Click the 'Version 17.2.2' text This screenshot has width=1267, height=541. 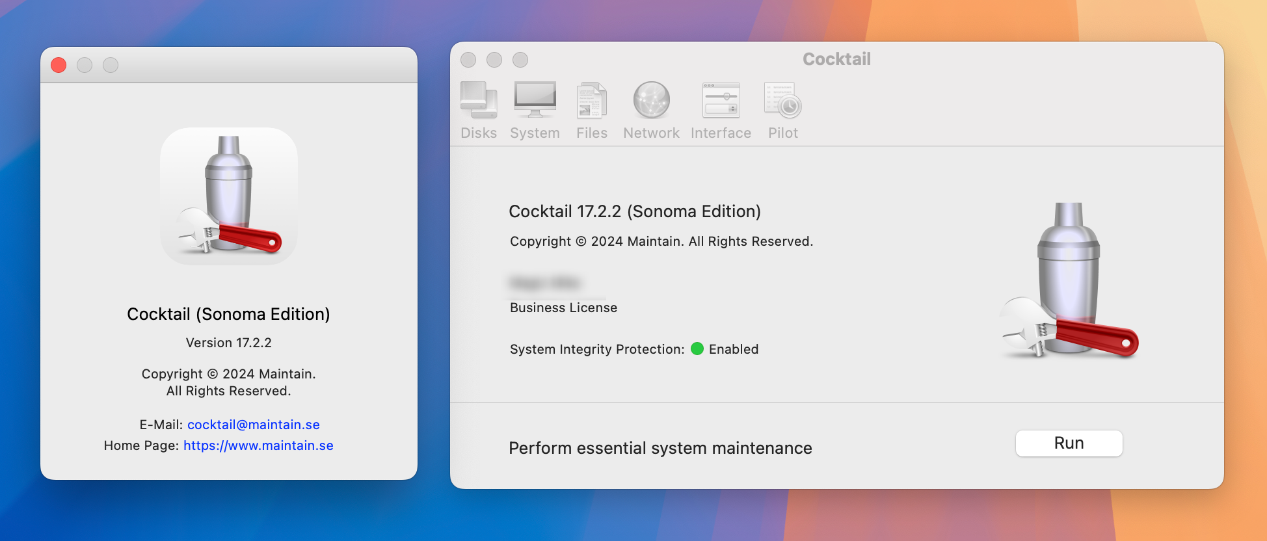coord(229,343)
